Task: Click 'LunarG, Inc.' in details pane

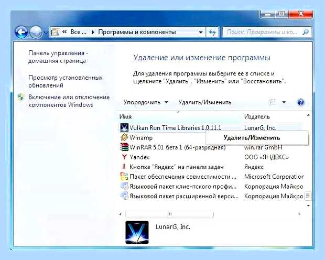Action: (173, 227)
